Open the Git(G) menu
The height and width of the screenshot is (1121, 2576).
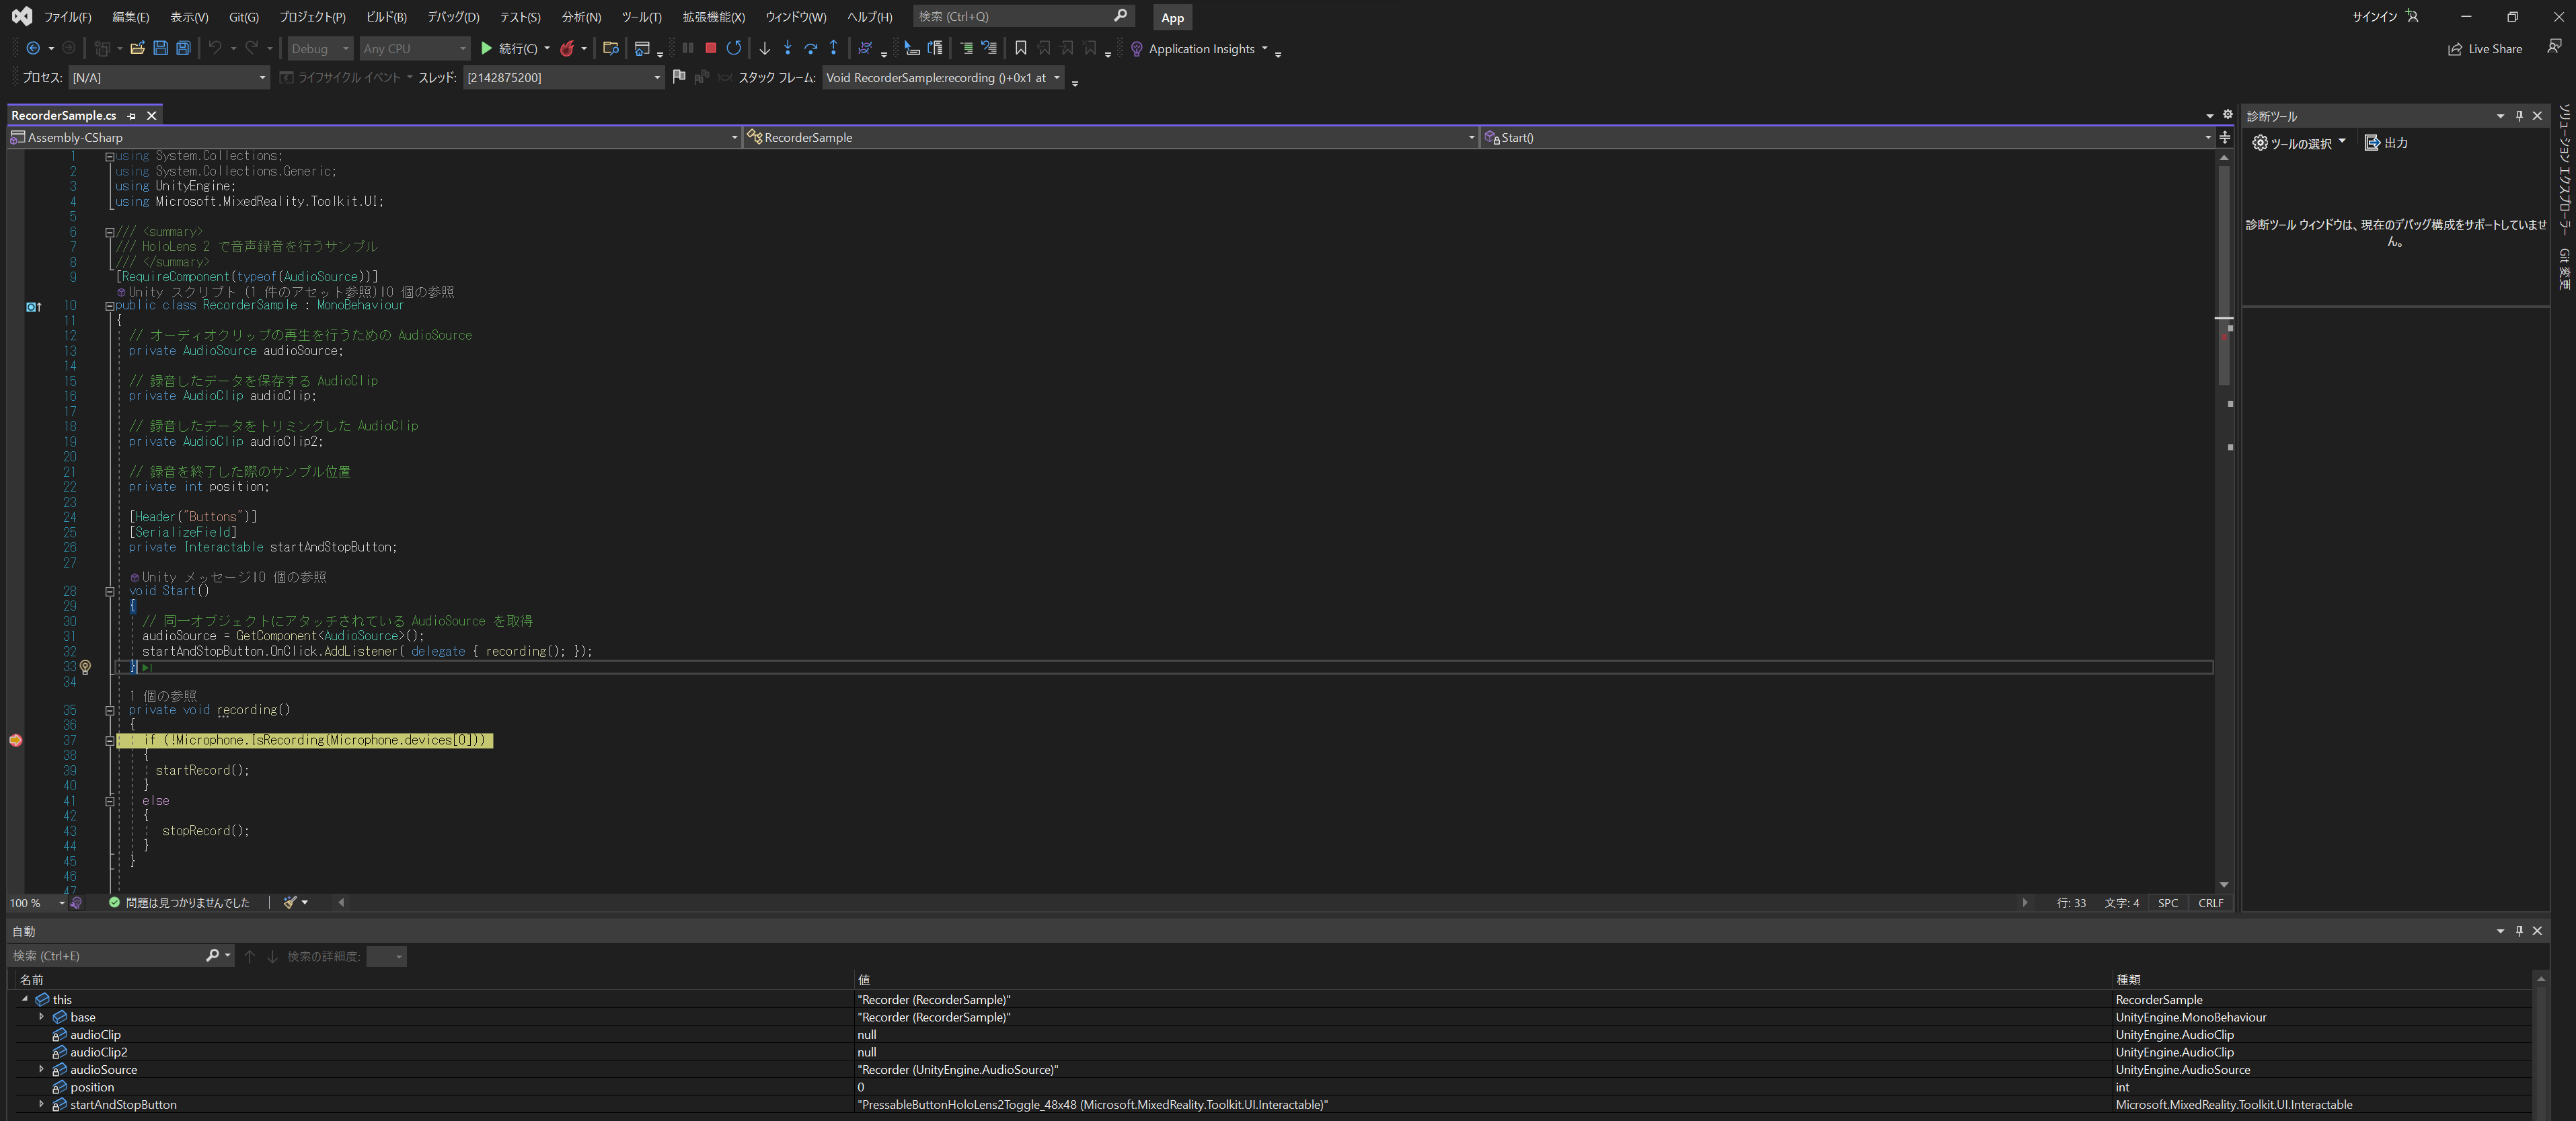243,17
